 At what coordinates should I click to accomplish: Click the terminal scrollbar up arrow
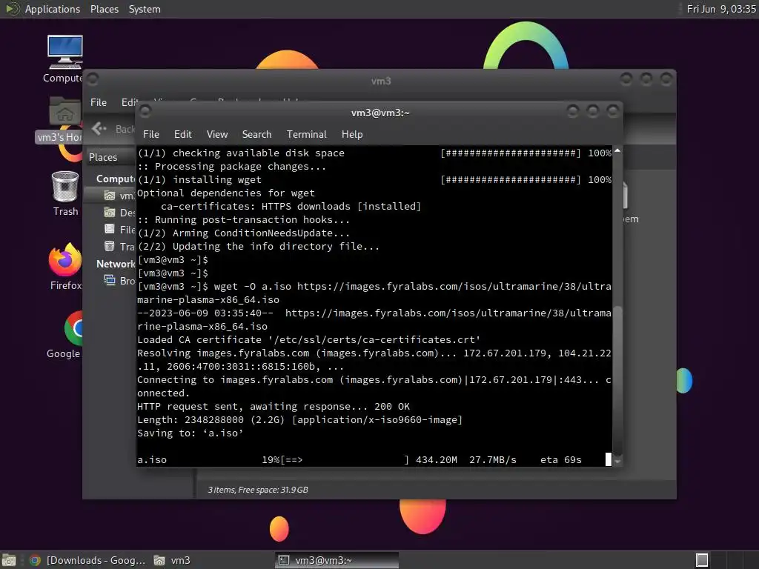tap(617, 151)
